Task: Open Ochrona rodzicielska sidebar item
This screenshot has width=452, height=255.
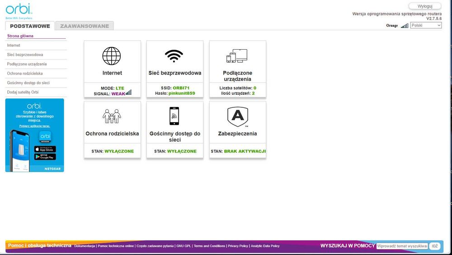Action: click(x=25, y=74)
